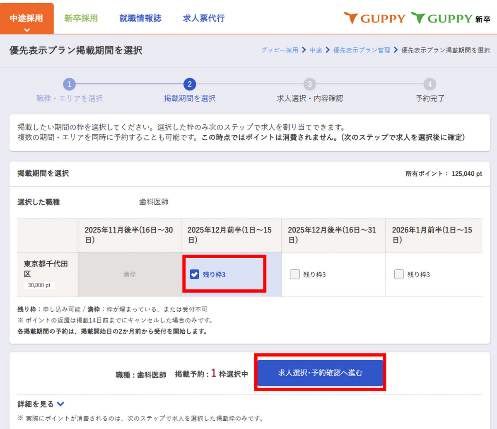This screenshot has height=429, width=497.
Task: Open 優先表示プラン管理 breadcrumb link
Action: 362,50
